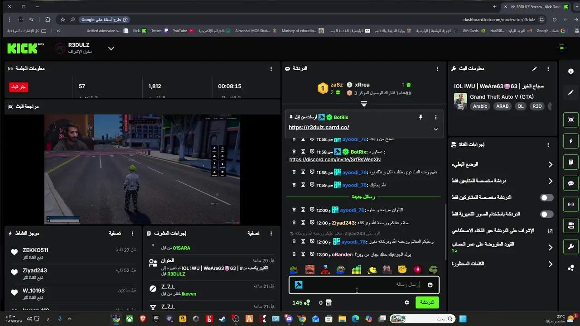
Task: Toggle the wrench sidebar button
Action: click(571, 247)
